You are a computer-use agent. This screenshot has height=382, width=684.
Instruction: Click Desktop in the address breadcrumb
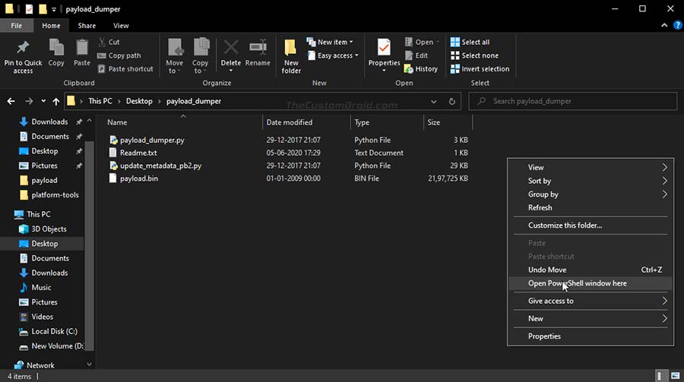139,101
